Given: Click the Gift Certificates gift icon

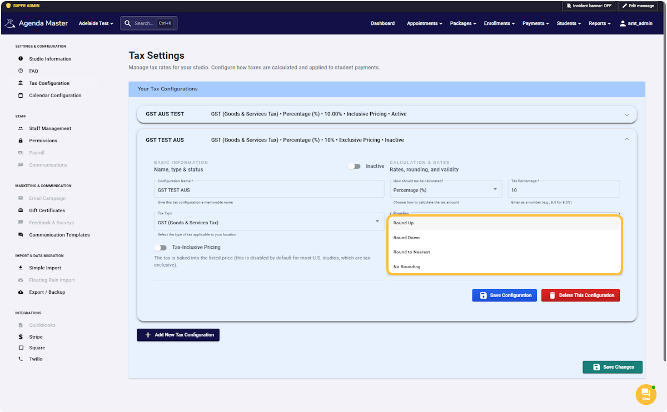Looking at the screenshot, I should (21, 210).
